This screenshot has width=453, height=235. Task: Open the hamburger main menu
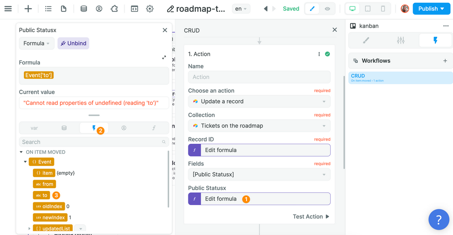[8, 9]
